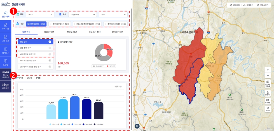
Task: Open the 주거·이동 sidebar icon
Action: (6, 26)
